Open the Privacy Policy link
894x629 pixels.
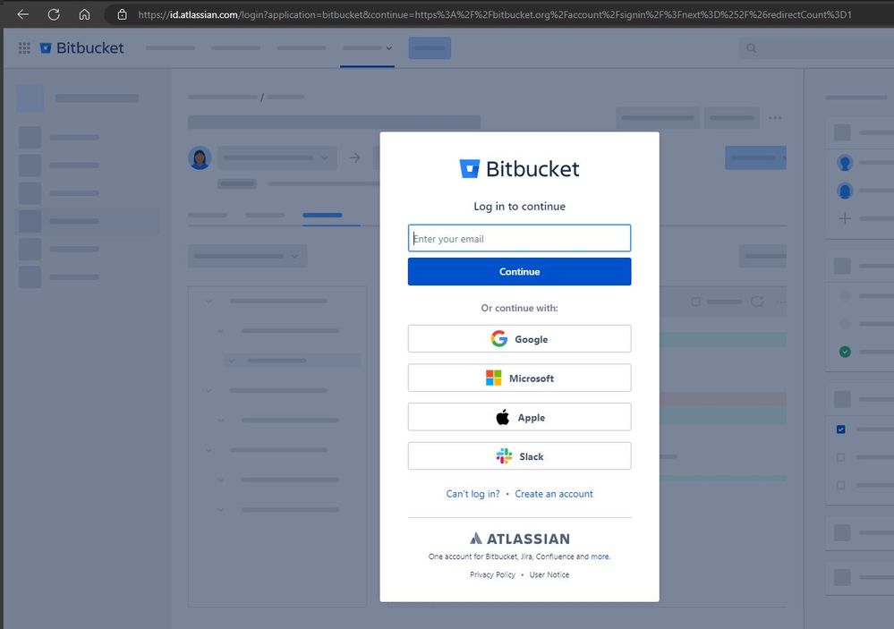pos(492,574)
